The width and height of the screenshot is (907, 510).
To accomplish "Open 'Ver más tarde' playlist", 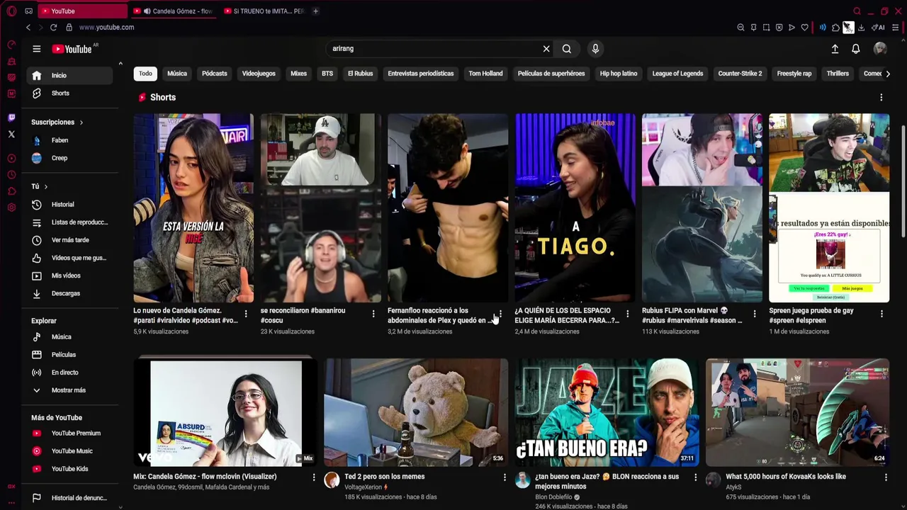I will (x=70, y=240).
